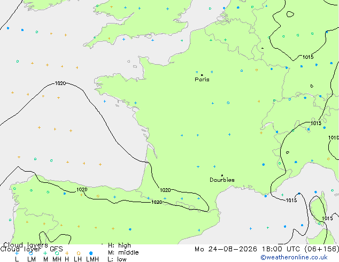Click the 1015 isobar label off the Mediterranean coast

[x=291, y=200]
